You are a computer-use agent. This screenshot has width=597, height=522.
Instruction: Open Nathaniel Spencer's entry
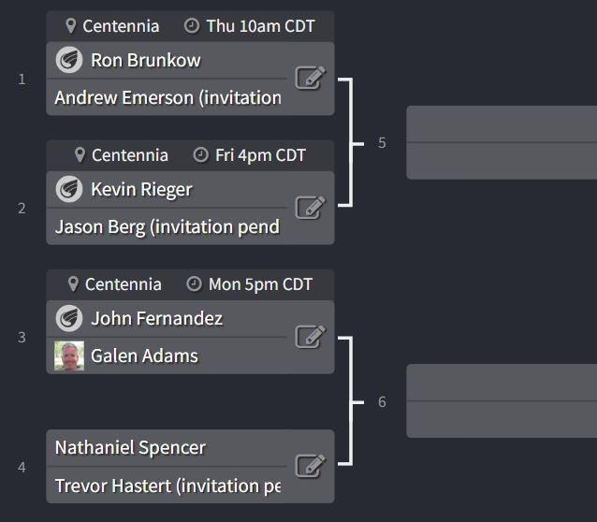[130, 447]
